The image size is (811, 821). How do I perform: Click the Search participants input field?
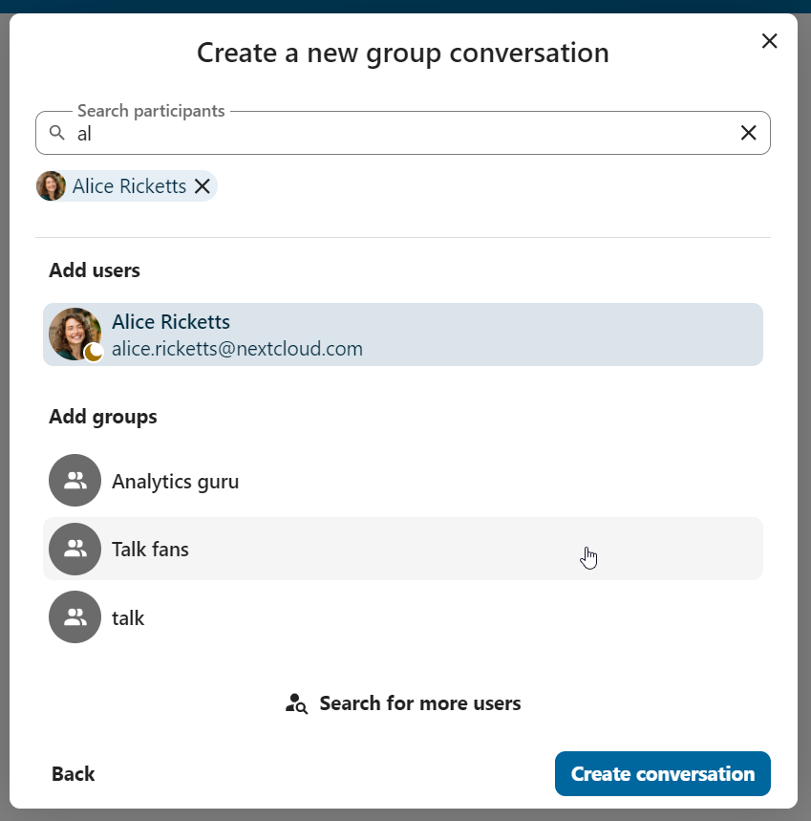401,133
